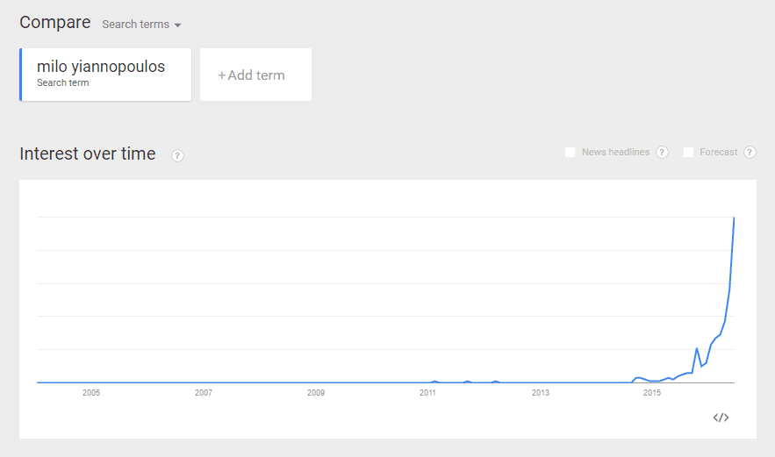Click the 2011 label on the time axis
Screen dimensions: 775x457
[427, 393]
